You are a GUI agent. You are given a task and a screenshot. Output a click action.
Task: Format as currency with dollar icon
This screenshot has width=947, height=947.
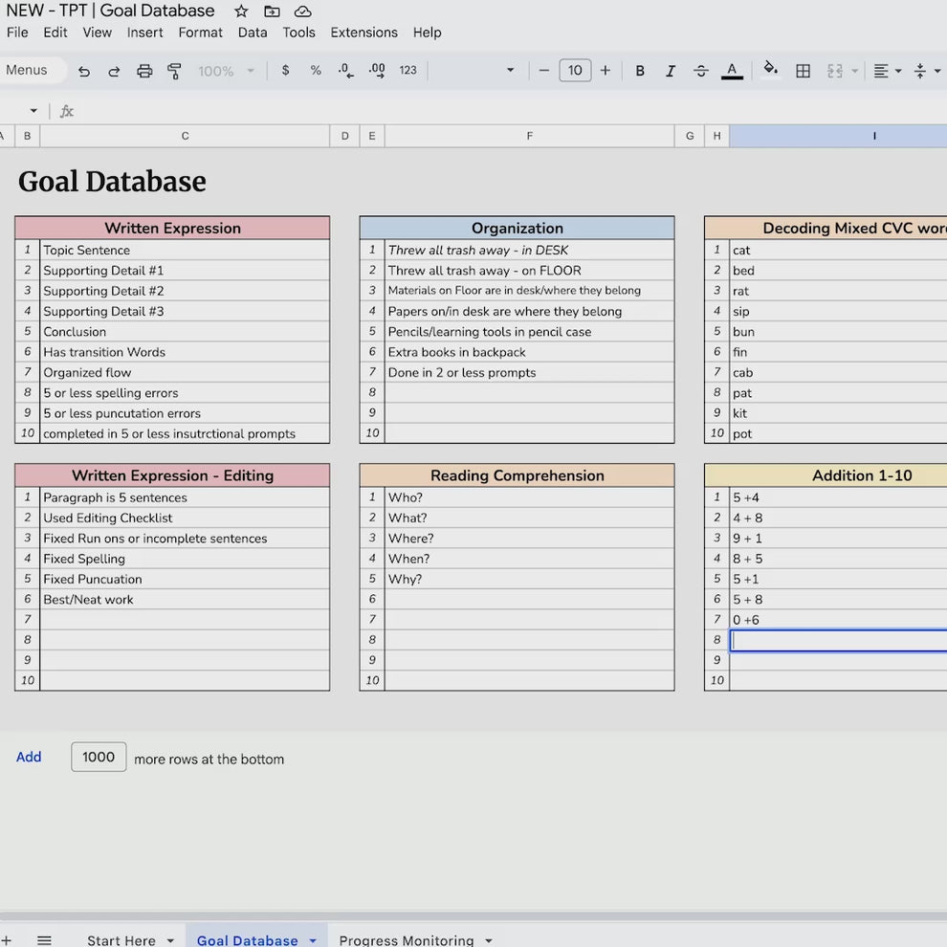(x=286, y=71)
